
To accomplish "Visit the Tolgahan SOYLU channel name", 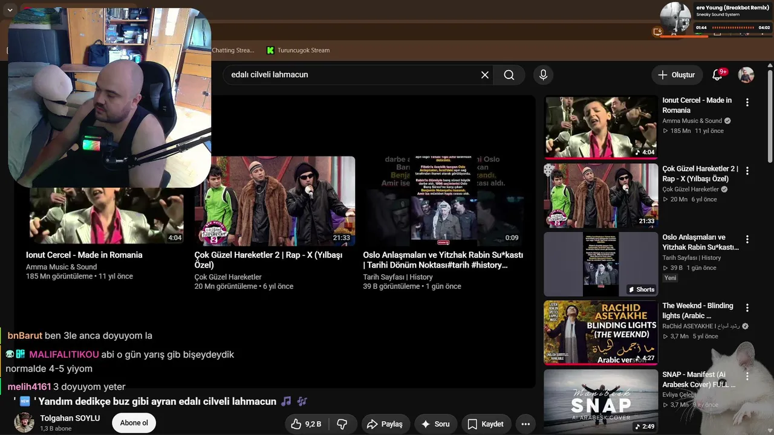I will [x=70, y=418].
